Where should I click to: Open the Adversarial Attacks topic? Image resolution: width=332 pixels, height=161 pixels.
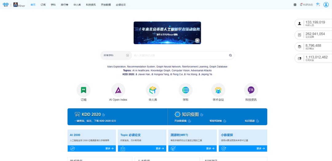coord(201,70)
